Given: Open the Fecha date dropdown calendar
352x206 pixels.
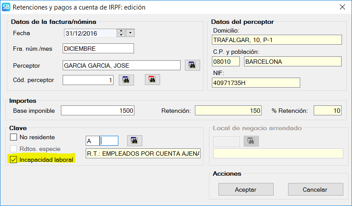Looking at the screenshot, I should pos(131,33).
